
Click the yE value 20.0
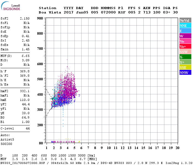[26, 113]
